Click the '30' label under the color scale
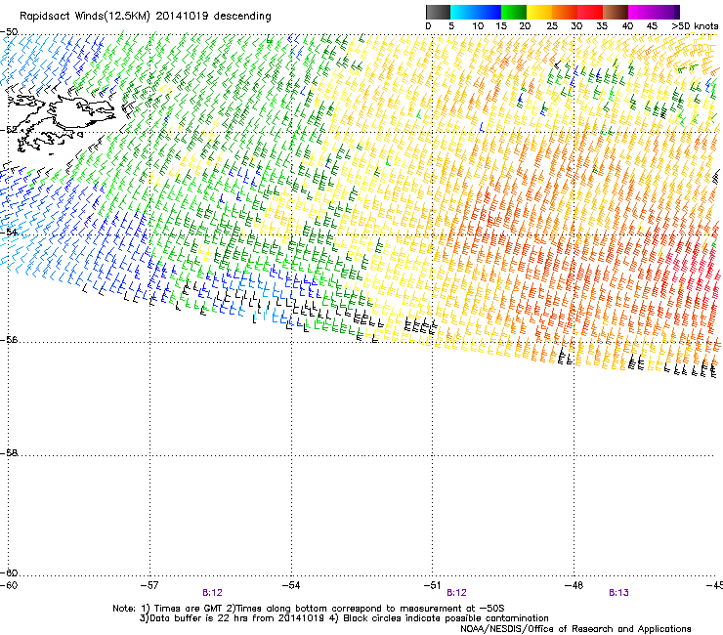The height and width of the screenshot is (635, 723). click(576, 26)
